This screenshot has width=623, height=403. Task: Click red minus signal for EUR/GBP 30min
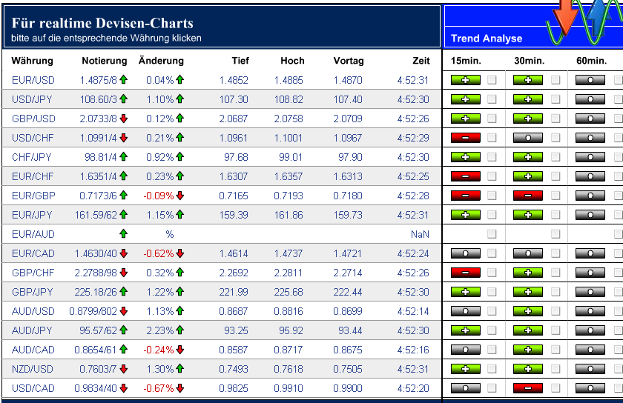[x=528, y=195]
